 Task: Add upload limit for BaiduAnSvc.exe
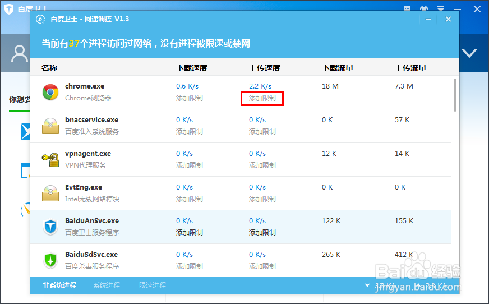[x=262, y=233]
